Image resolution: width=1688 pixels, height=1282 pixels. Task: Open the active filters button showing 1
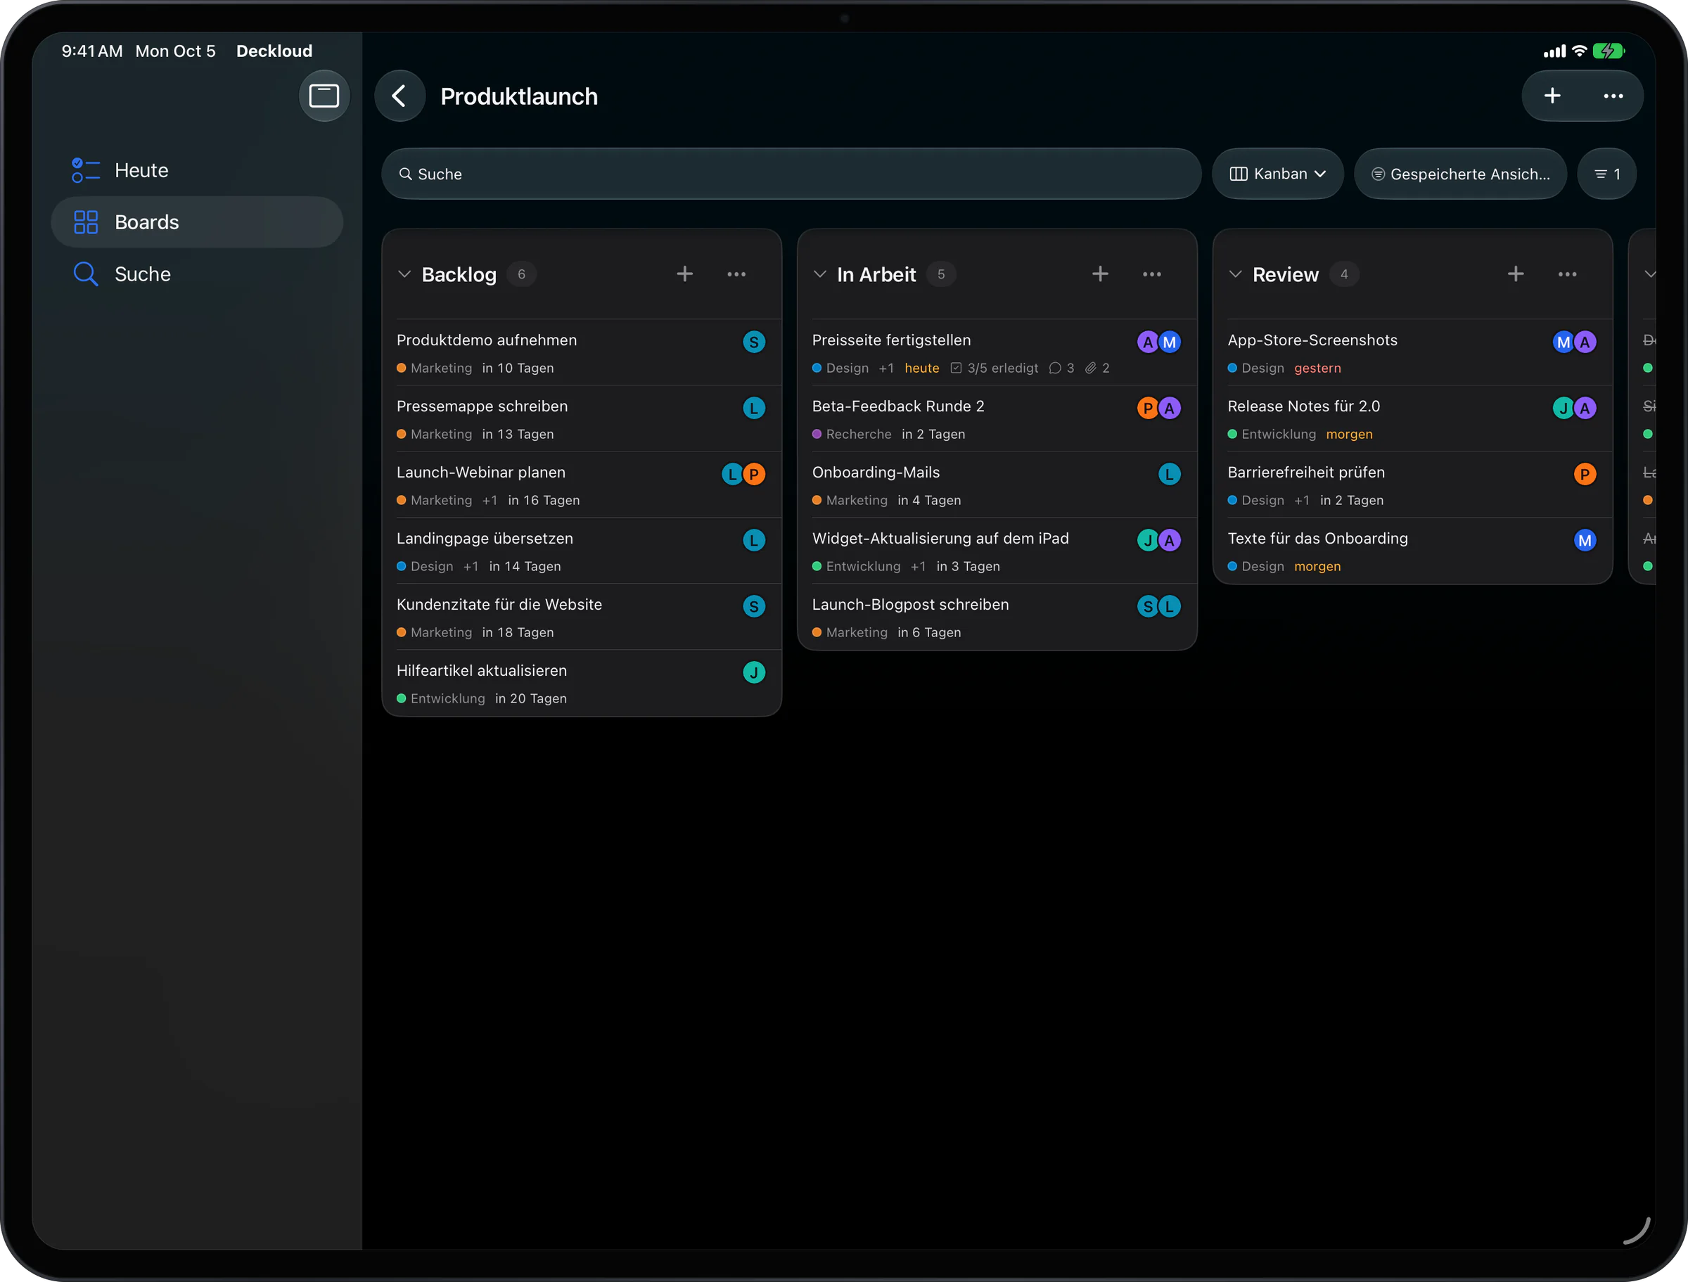point(1606,174)
